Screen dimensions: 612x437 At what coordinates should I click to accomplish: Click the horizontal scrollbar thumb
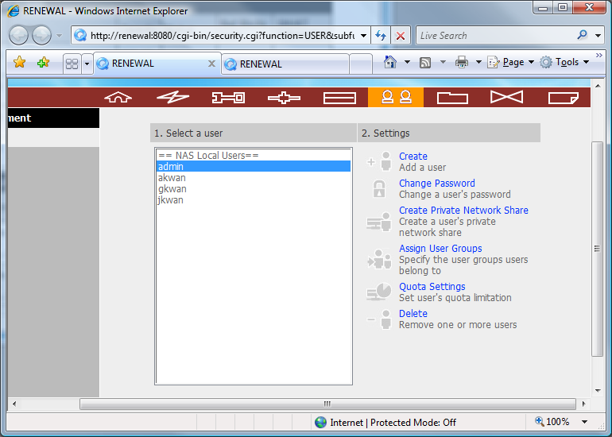click(326, 404)
